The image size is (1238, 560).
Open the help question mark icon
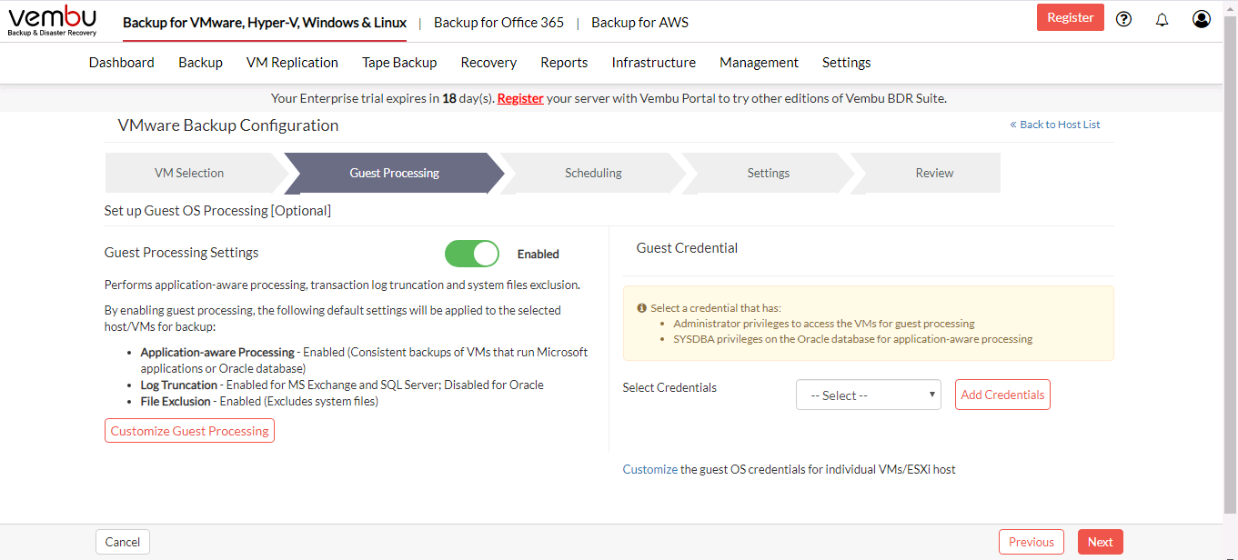coord(1123,19)
